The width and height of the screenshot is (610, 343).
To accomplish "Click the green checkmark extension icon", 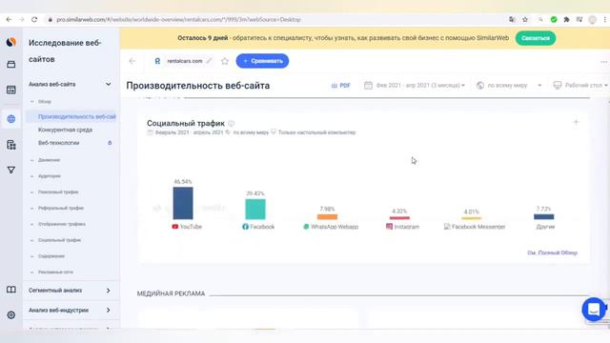I will pyautogui.click(x=554, y=19).
